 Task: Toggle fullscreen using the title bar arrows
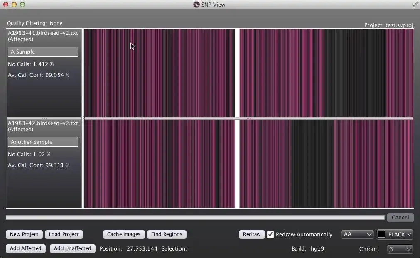pyautogui.click(x=415, y=5)
